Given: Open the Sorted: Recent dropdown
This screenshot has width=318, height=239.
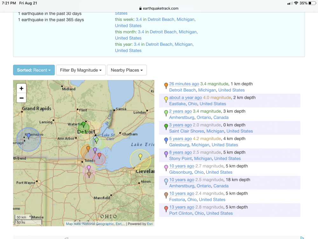Looking at the screenshot, I should [x=34, y=70].
